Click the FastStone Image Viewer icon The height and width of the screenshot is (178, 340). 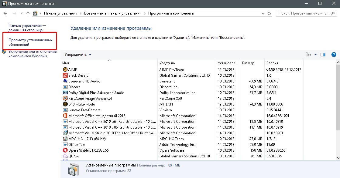coord(65,99)
